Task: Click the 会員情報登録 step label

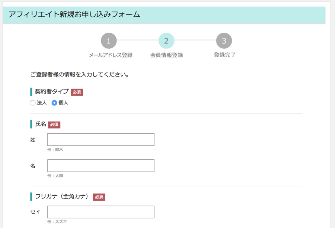Action: coord(167,55)
